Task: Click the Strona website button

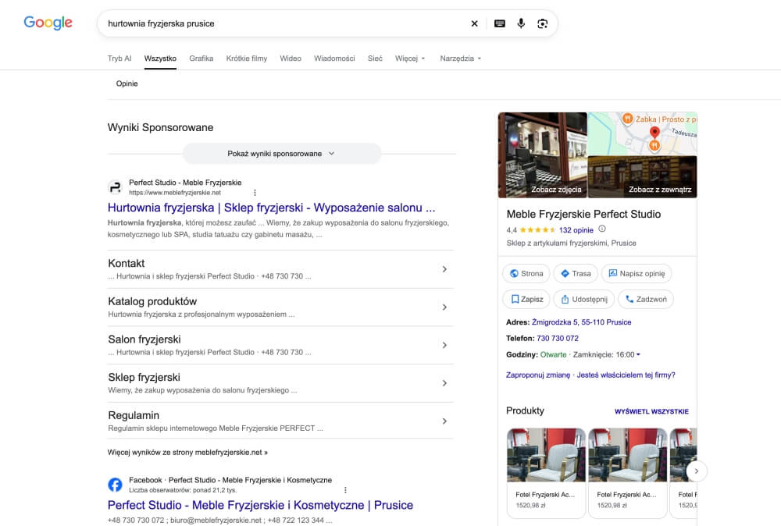Action: tap(526, 274)
